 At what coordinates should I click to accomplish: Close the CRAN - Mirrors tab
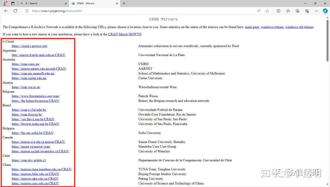(117, 4)
